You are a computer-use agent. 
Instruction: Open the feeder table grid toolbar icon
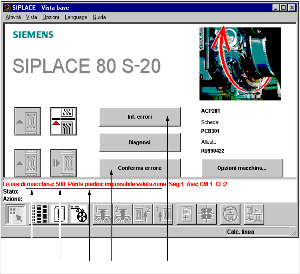[x=40, y=214]
